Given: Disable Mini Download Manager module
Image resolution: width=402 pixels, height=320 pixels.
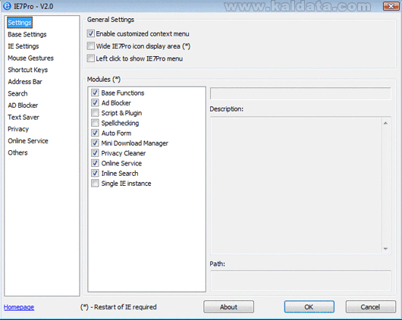Looking at the screenshot, I should tap(95, 143).
